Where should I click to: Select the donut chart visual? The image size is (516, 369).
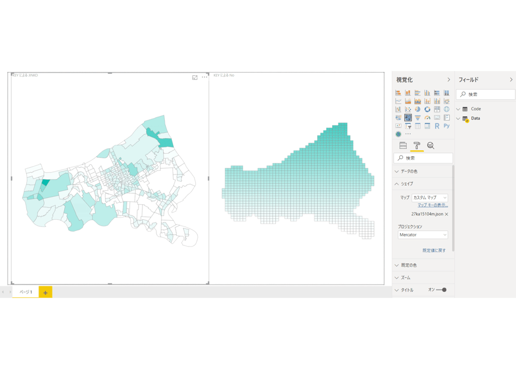pos(427,109)
